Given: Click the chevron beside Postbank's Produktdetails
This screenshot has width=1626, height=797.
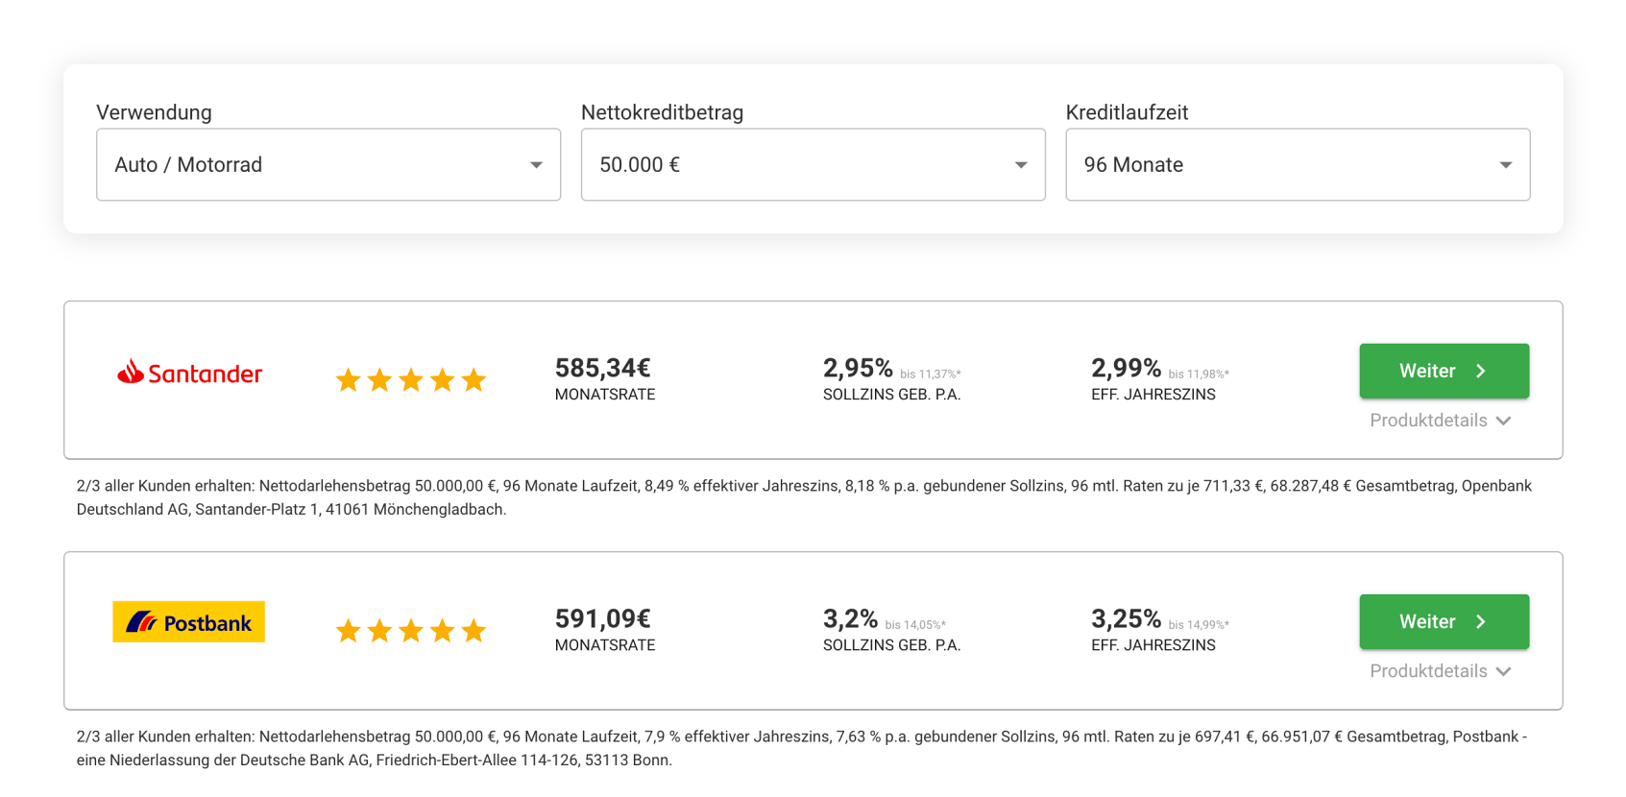Looking at the screenshot, I should pos(1504,671).
